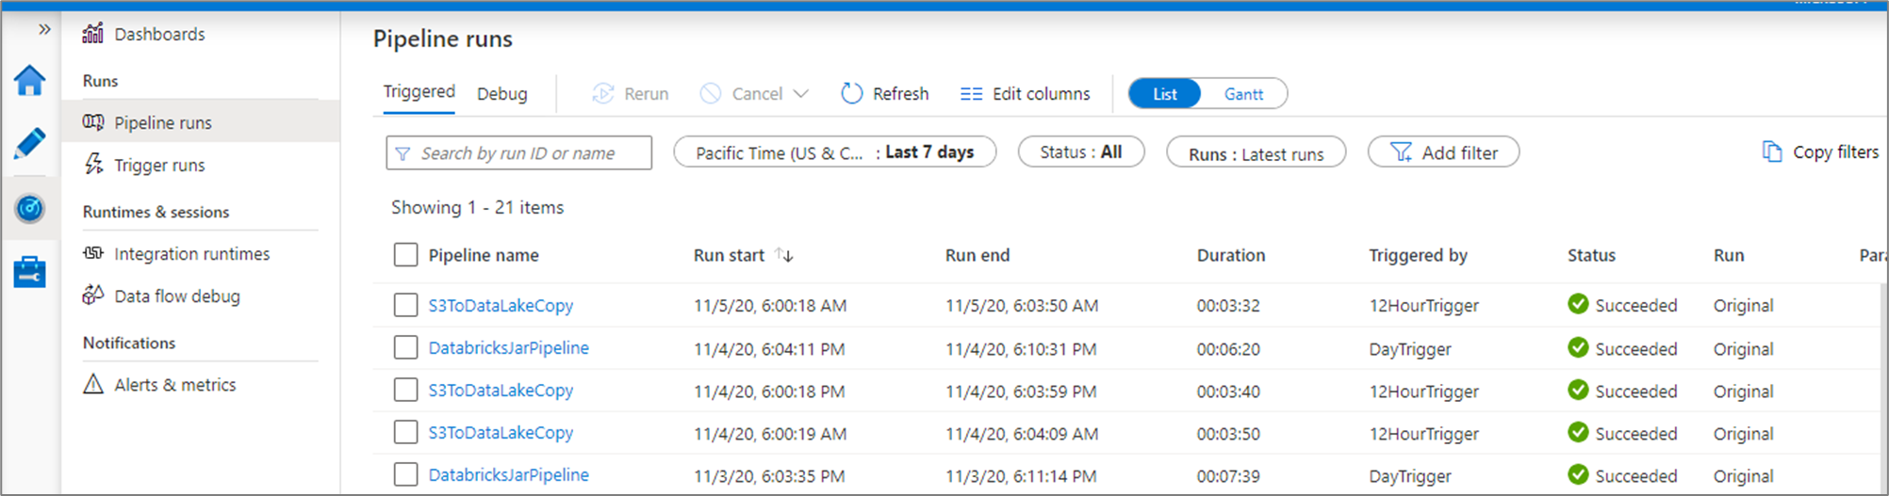The height and width of the screenshot is (496, 1889).
Task: Open Trigger runs in the sidebar
Action: (159, 165)
